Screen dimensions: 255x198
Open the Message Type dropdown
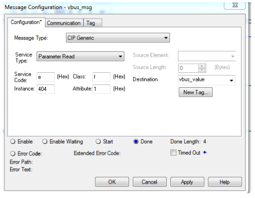pos(118,38)
